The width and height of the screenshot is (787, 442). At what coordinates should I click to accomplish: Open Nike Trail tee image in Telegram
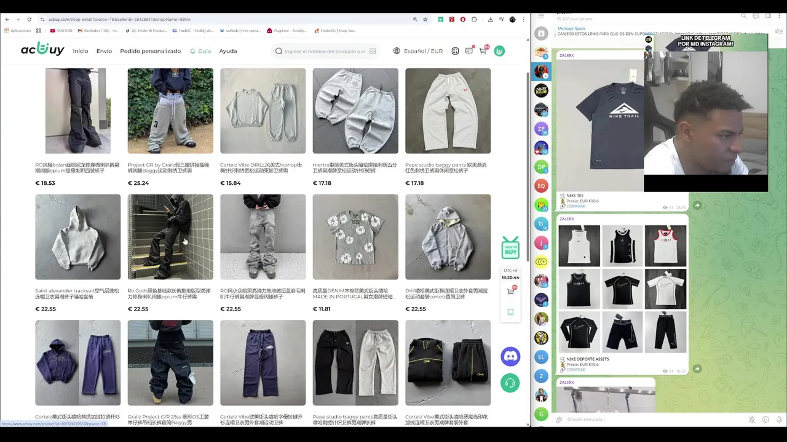pos(599,126)
